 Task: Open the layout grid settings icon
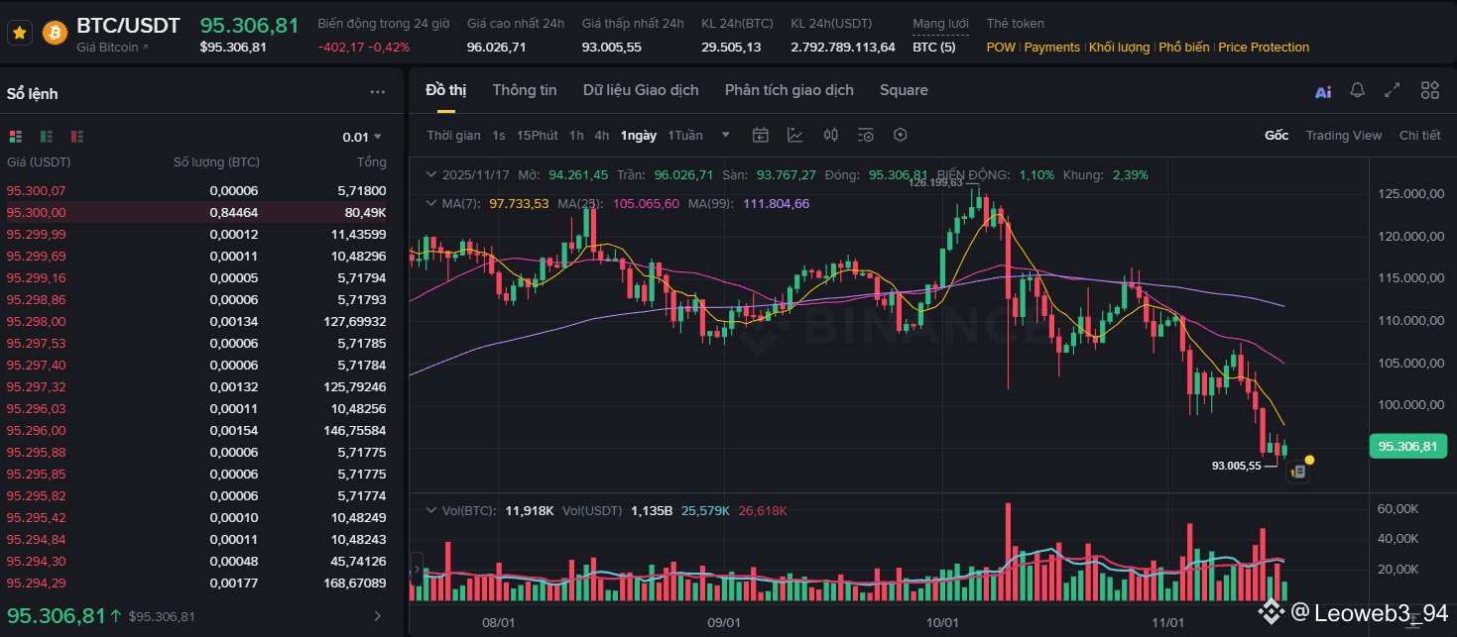point(1429,90)
